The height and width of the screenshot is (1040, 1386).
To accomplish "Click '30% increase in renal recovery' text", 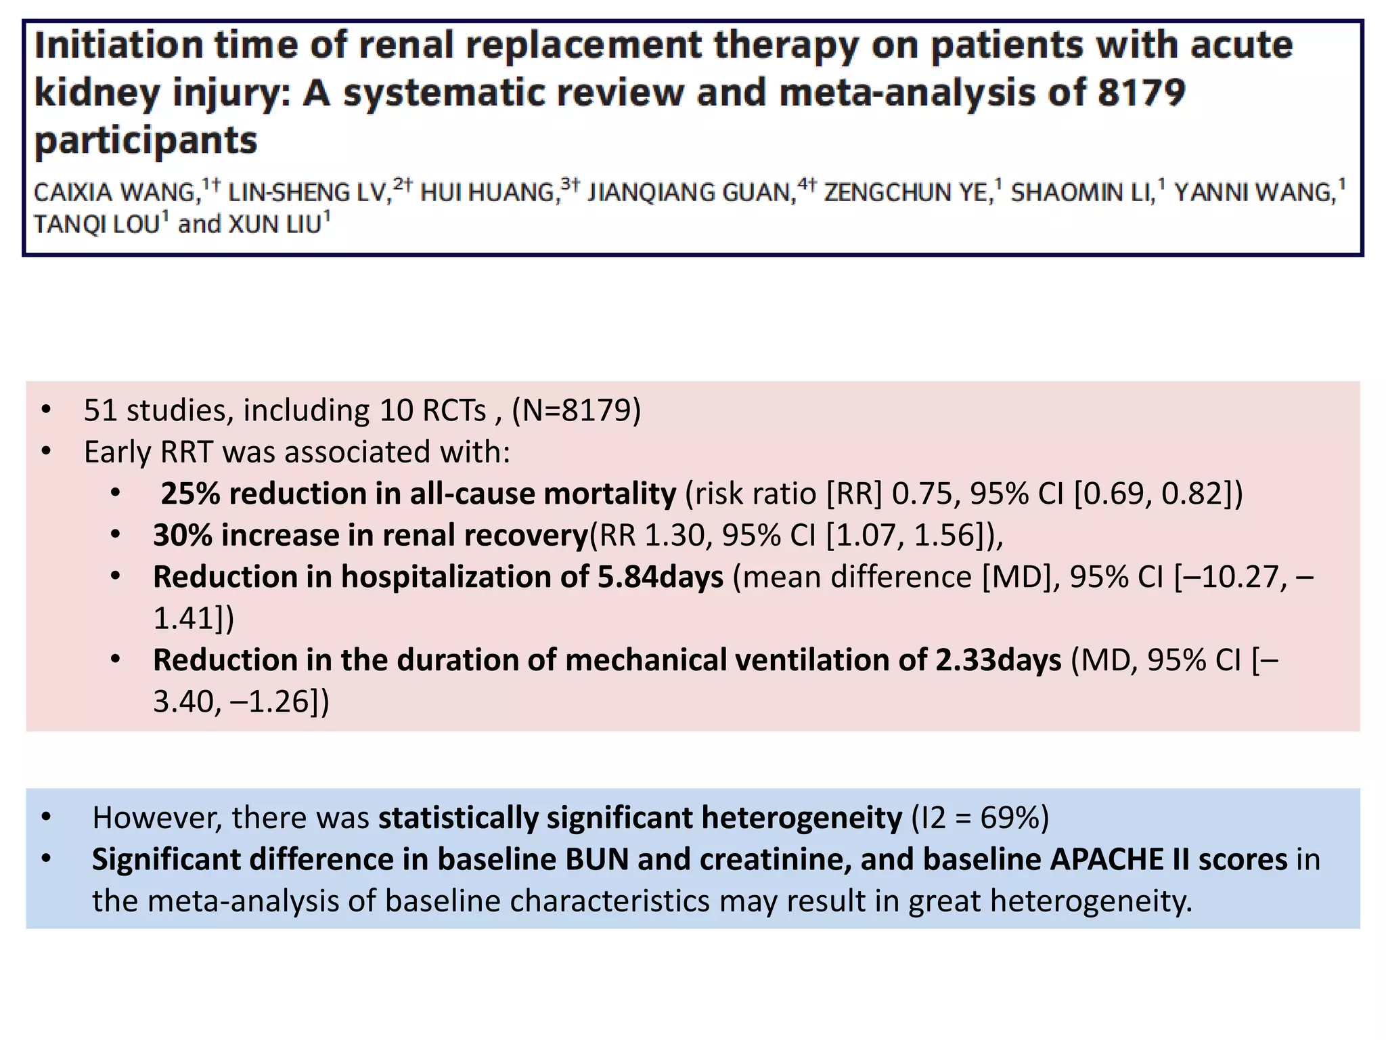I will [x=371, y=535].
